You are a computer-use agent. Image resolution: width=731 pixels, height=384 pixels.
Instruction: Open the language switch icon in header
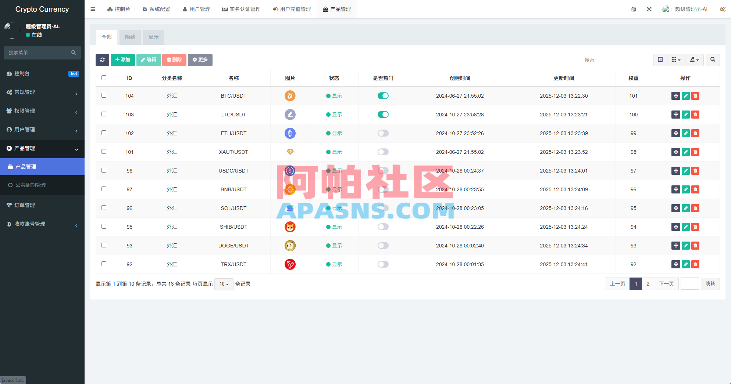(634, 9)
